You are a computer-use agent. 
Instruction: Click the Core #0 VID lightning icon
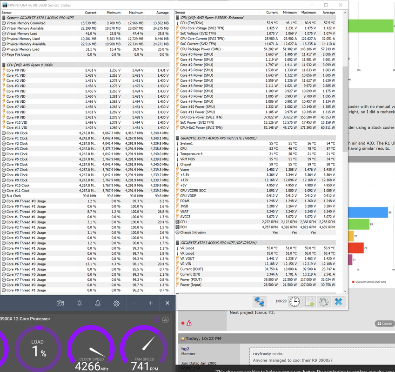coord(4,70)
